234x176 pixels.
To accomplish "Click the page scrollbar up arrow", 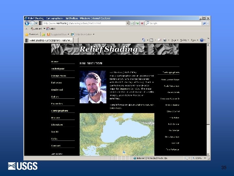I will [x=208, y=45].
